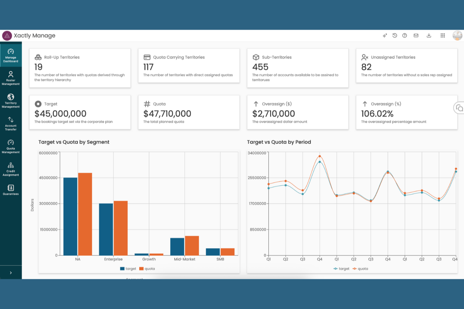This screenshot has width=464, height=309.
Task: Click the AI sparkle icon in header
Action: point(385,36)
